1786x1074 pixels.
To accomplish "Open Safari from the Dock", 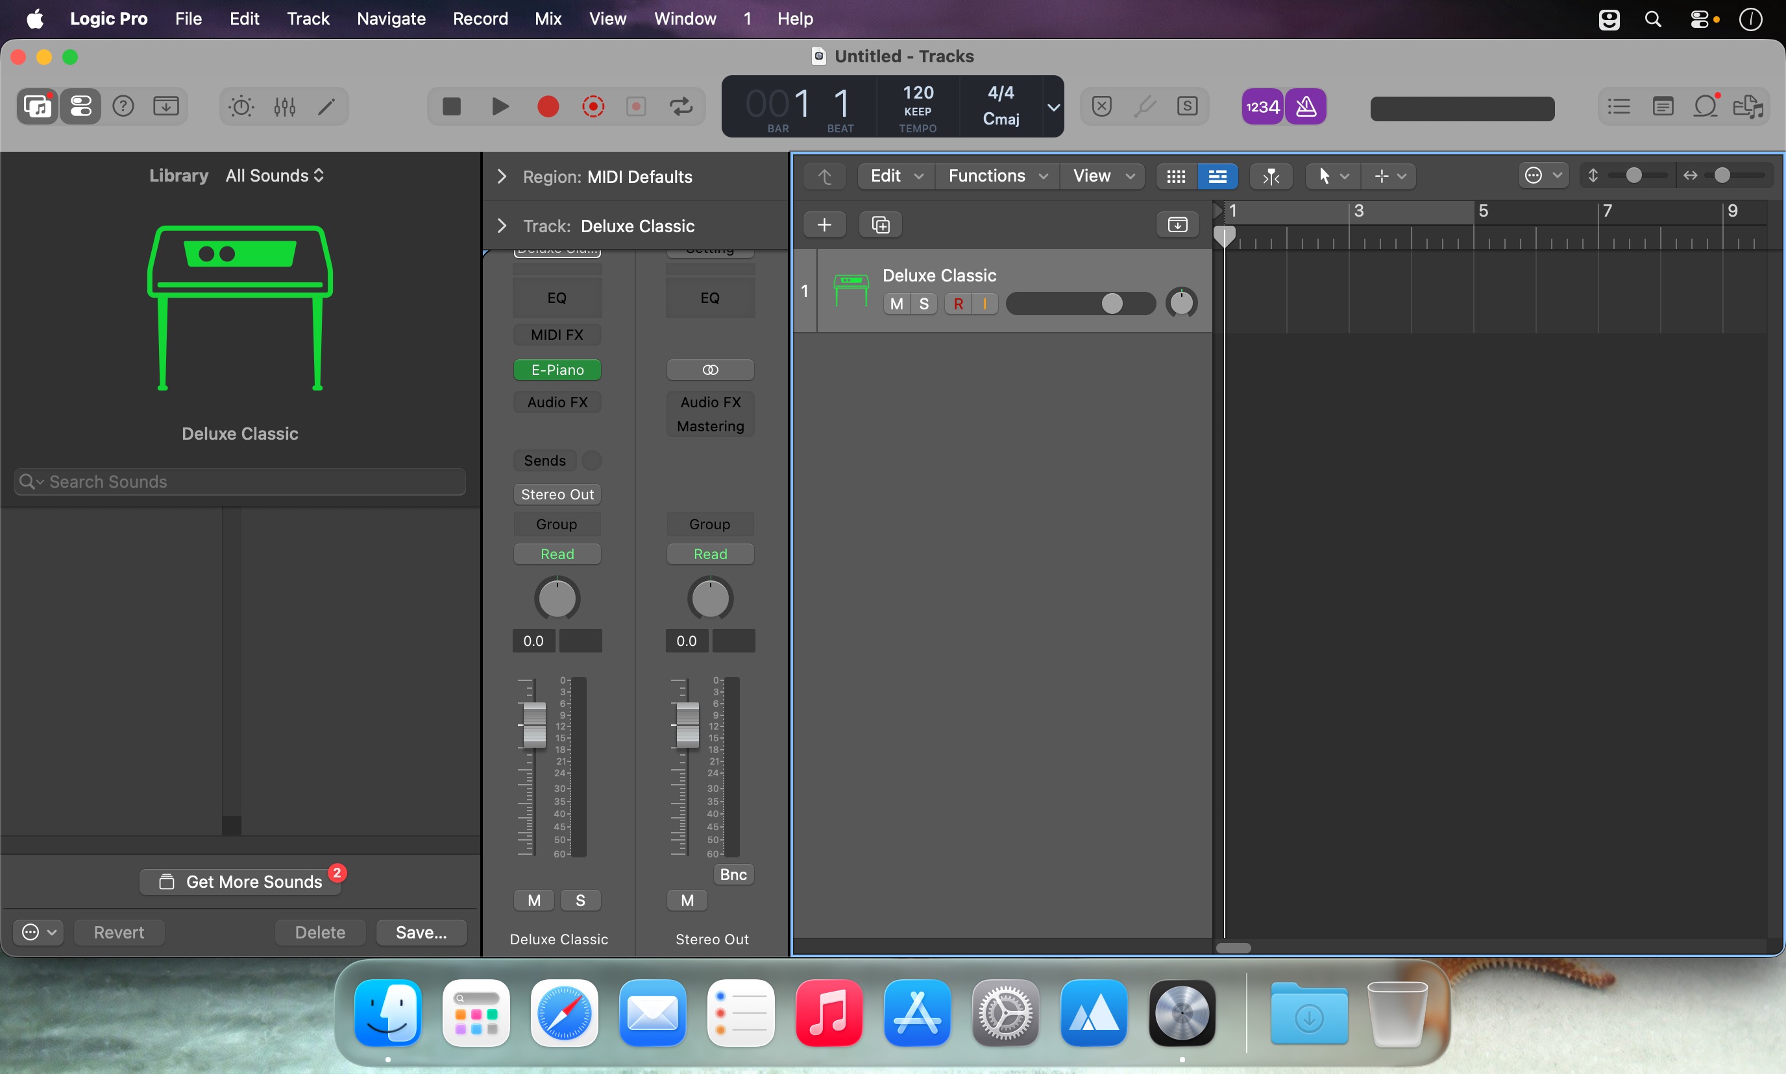I will 564,1013.
